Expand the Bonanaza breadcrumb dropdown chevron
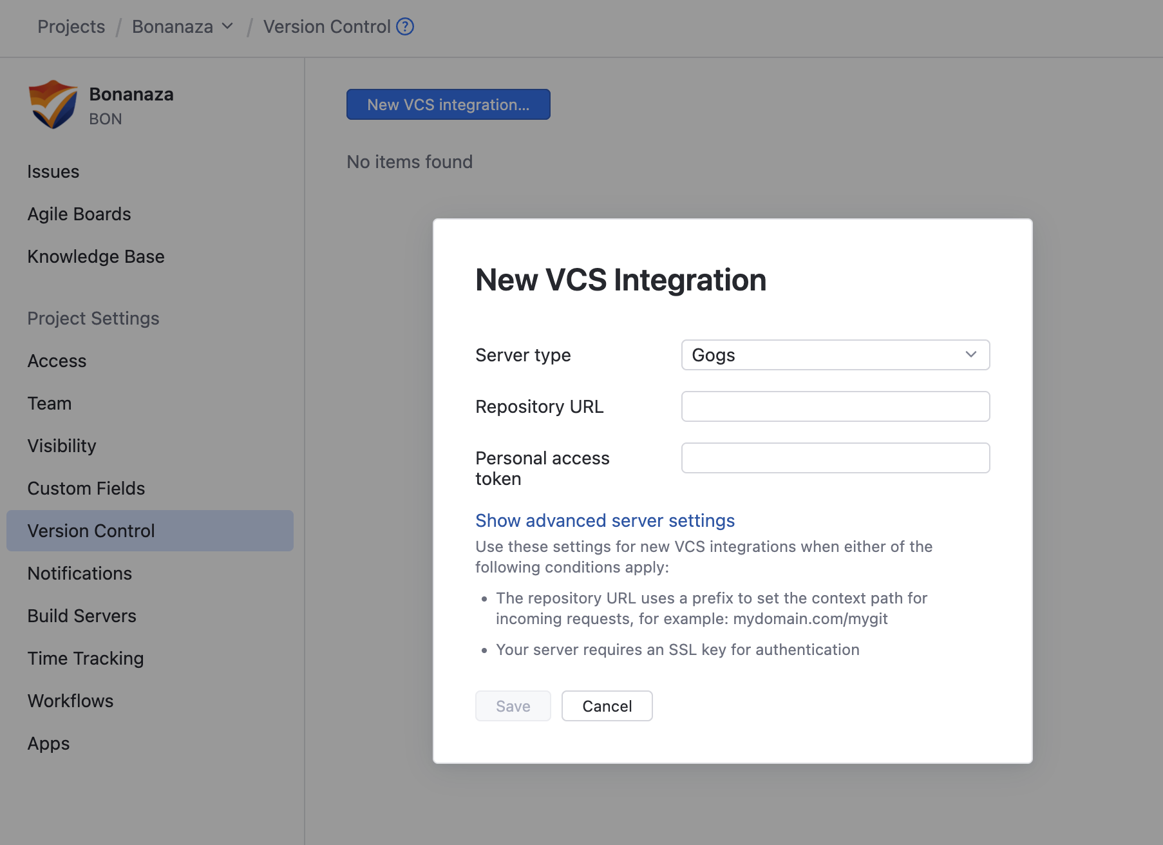1163x845 pixels. (x=227, y=26)
